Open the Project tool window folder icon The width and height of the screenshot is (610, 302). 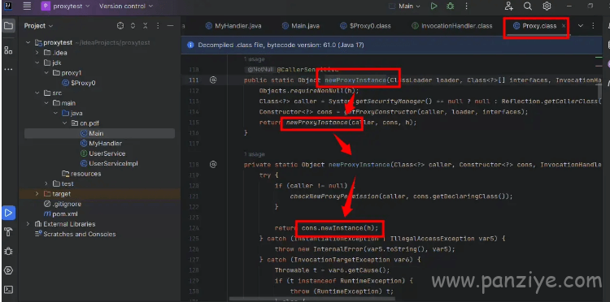tap(8, 26)
